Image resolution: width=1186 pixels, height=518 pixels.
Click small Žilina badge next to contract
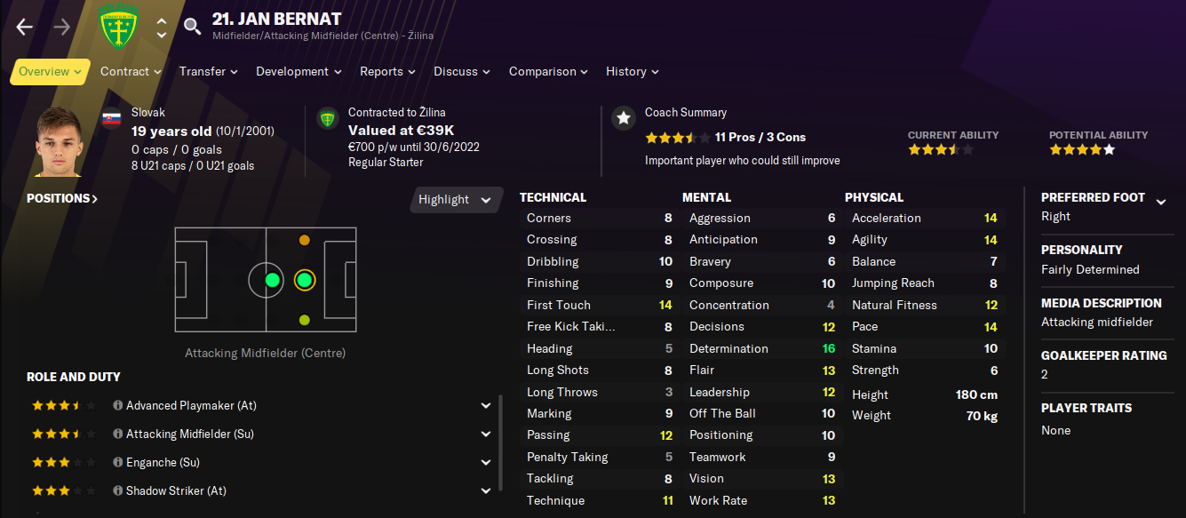(x=328, y=118)
